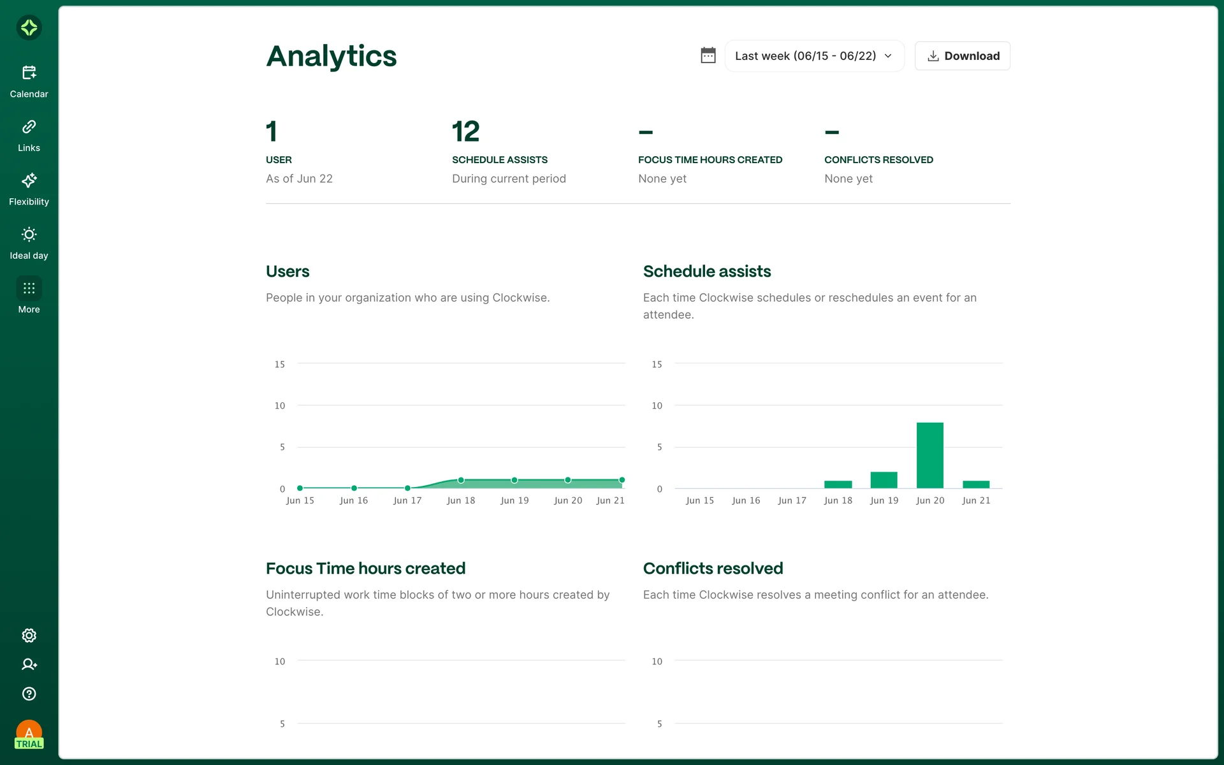Click the Jun 19 schedule assists bar
Viewport: 1224px width, 765px height.
(884, 480)
